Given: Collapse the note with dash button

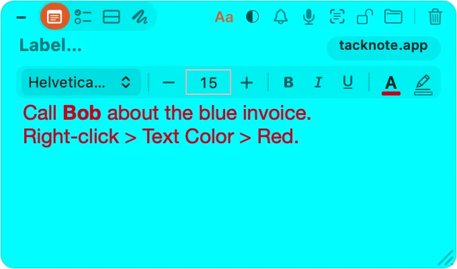Looking at the screenshot, I should coord(22,17).
